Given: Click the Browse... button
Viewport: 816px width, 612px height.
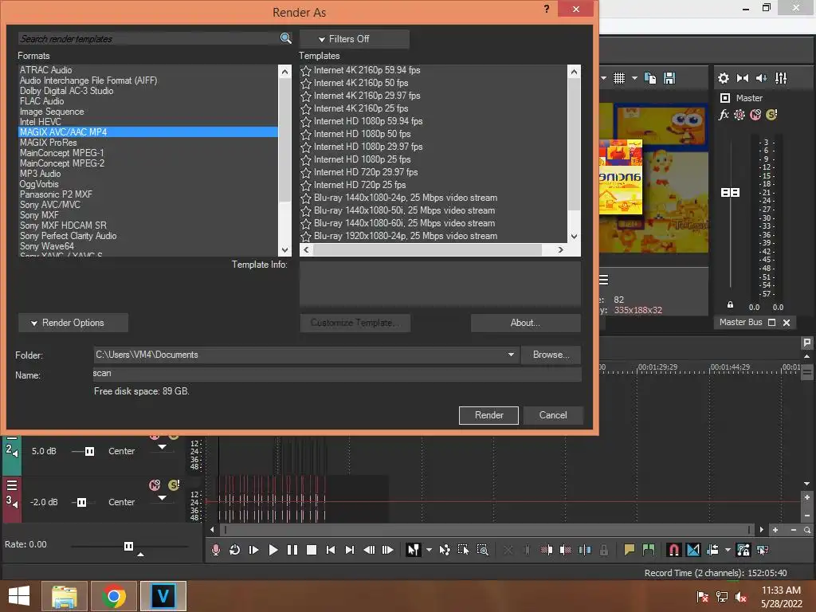Looking at the screenshot, I should pyautogui.click(x=551, y=355).
